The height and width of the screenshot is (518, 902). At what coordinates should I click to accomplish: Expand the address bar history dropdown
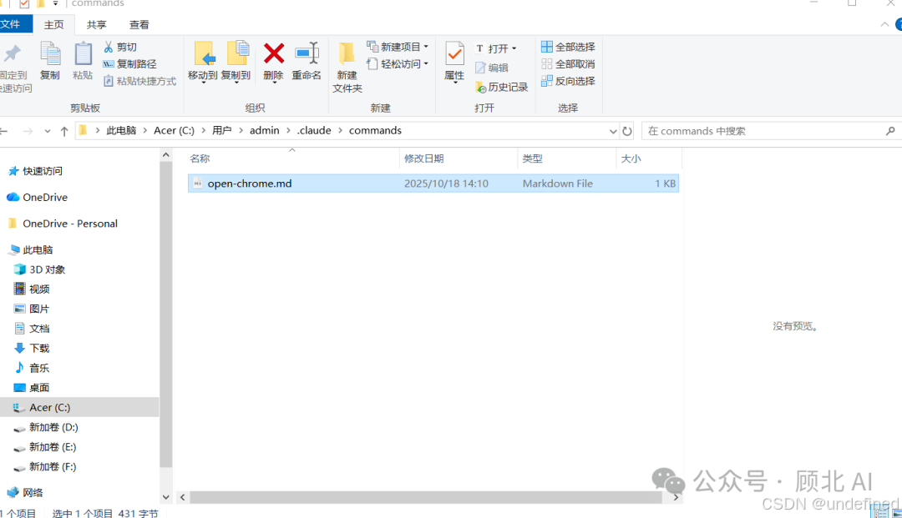(613, 132)
